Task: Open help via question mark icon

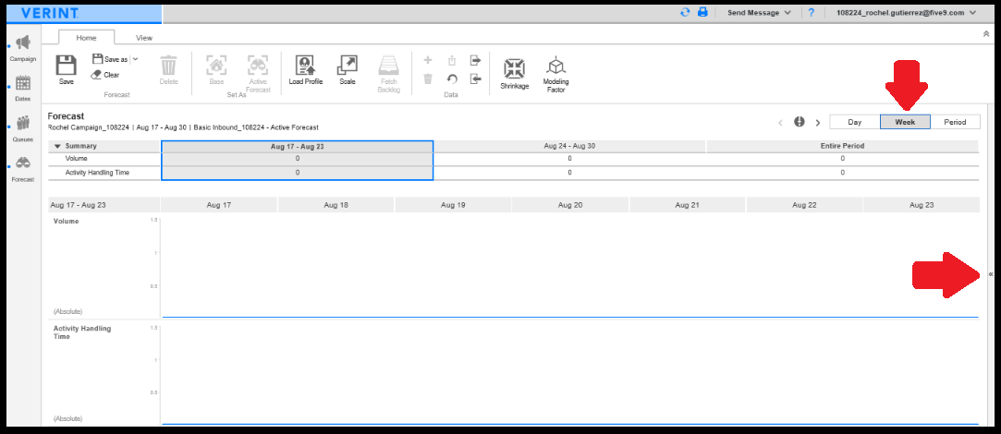Action: (x=812, y=12)
